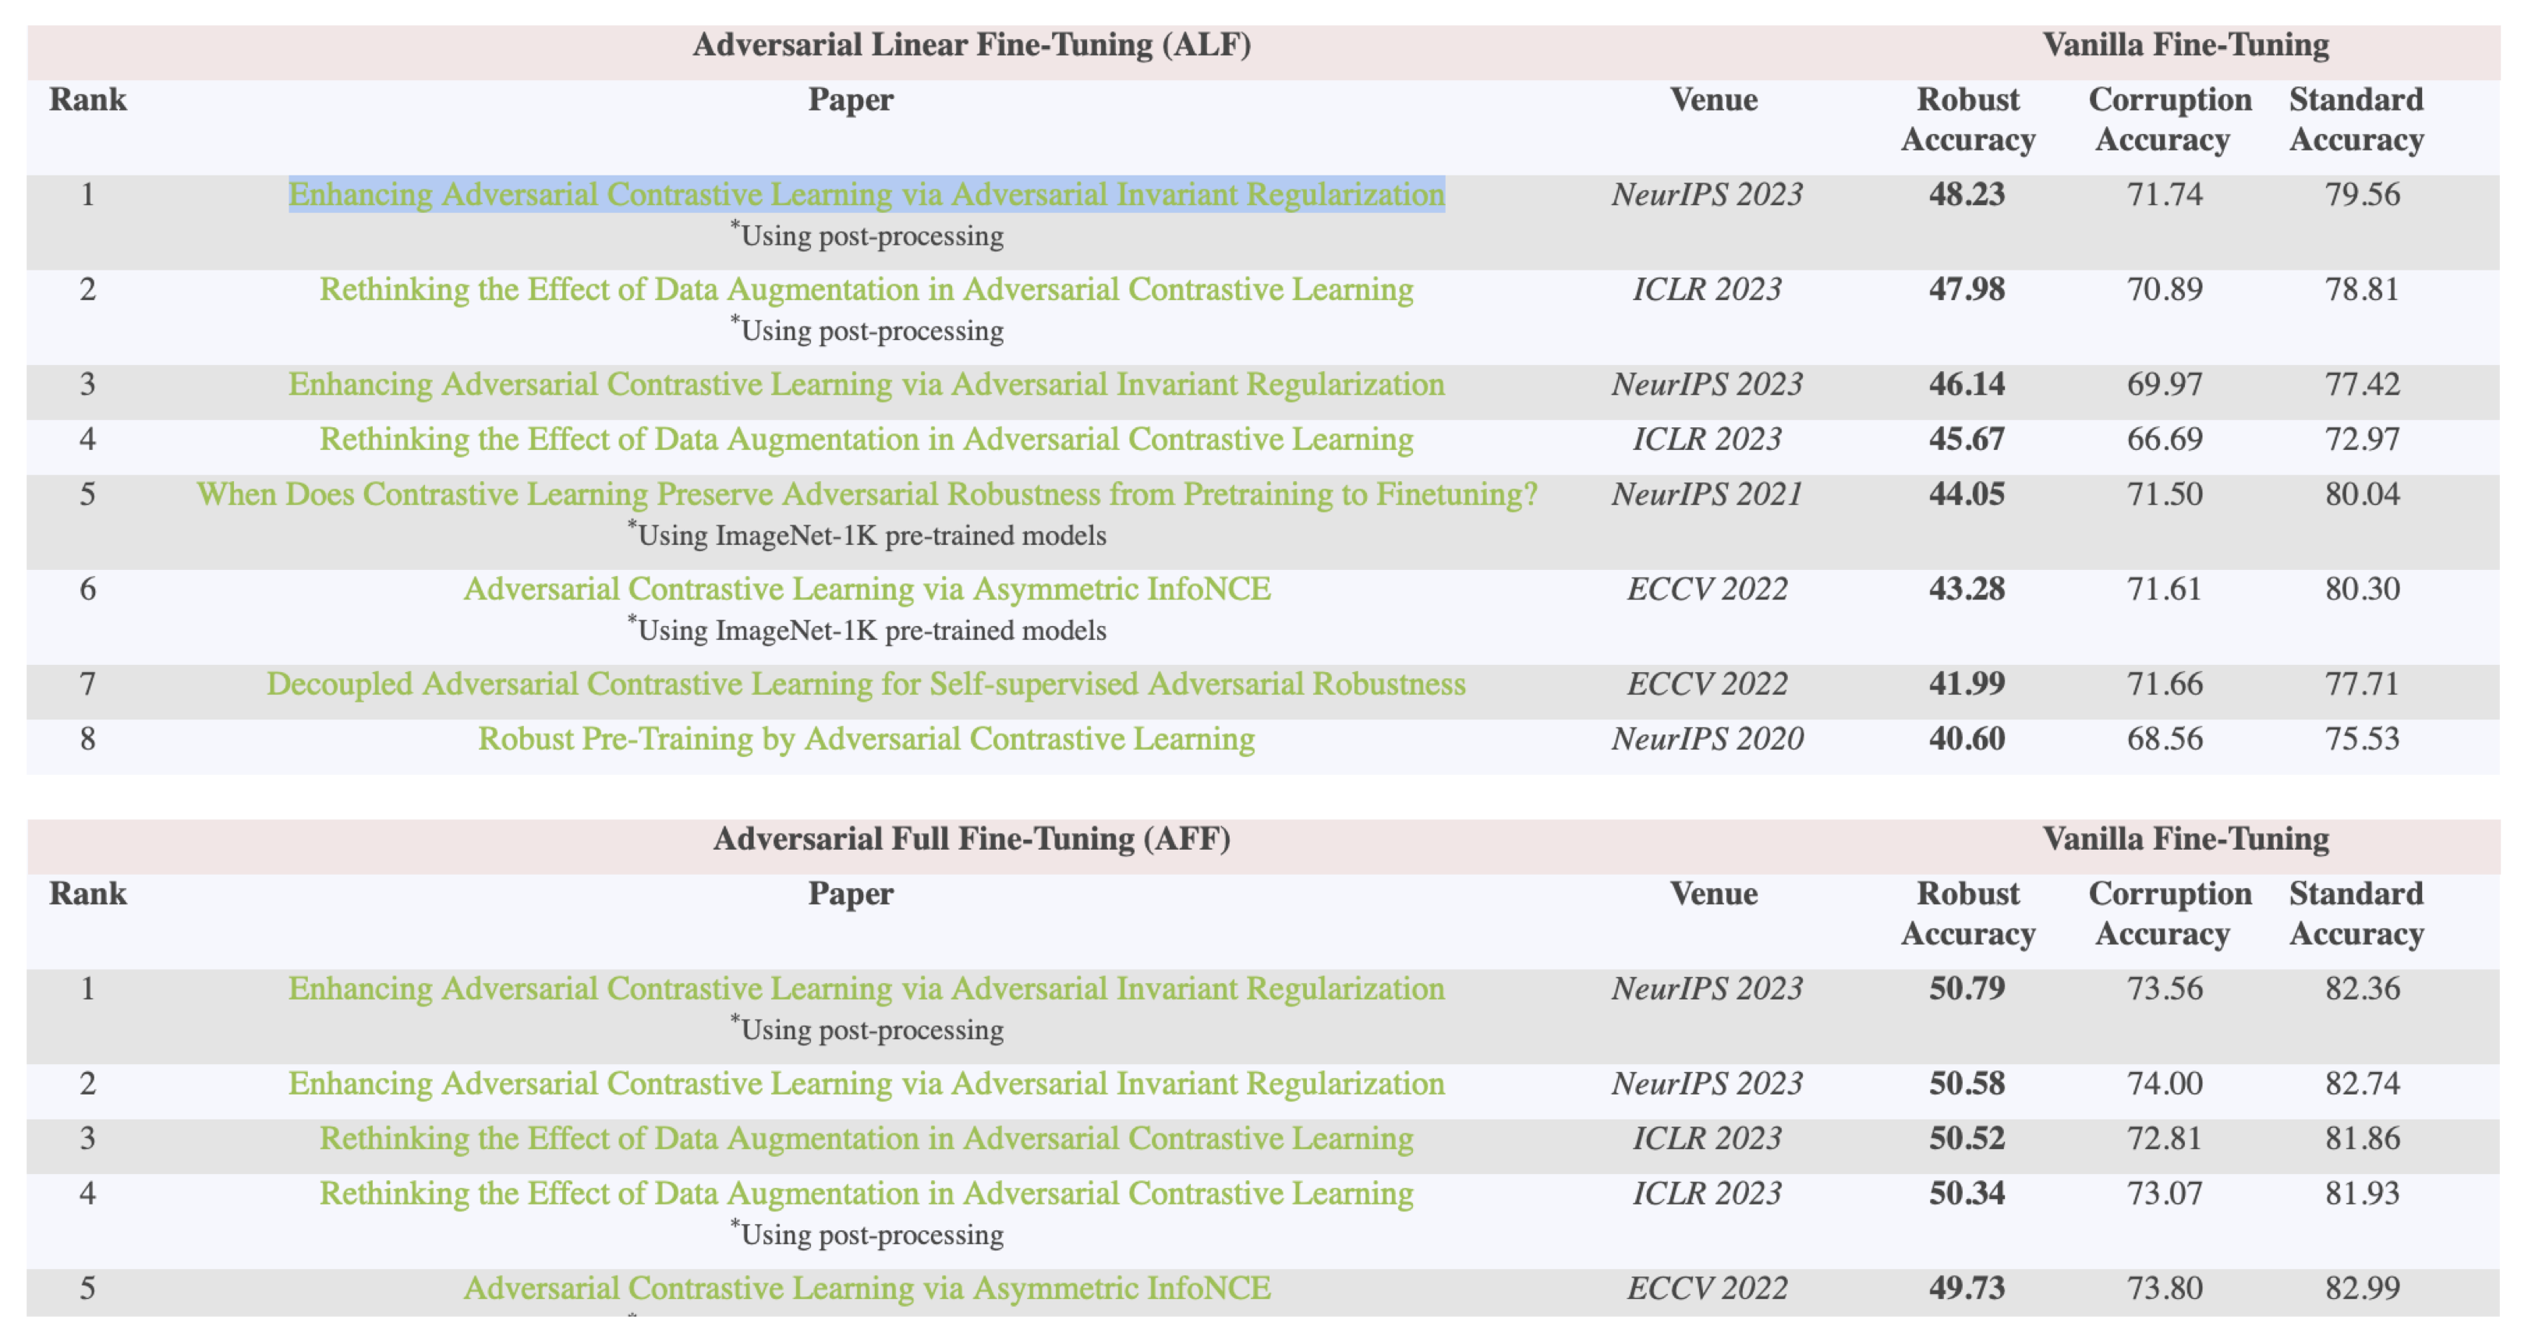Open rank 6 ALF 'Asymmetric InfoNCE' paper link
Screen dimensions: 2521x1330
[866, 589]
